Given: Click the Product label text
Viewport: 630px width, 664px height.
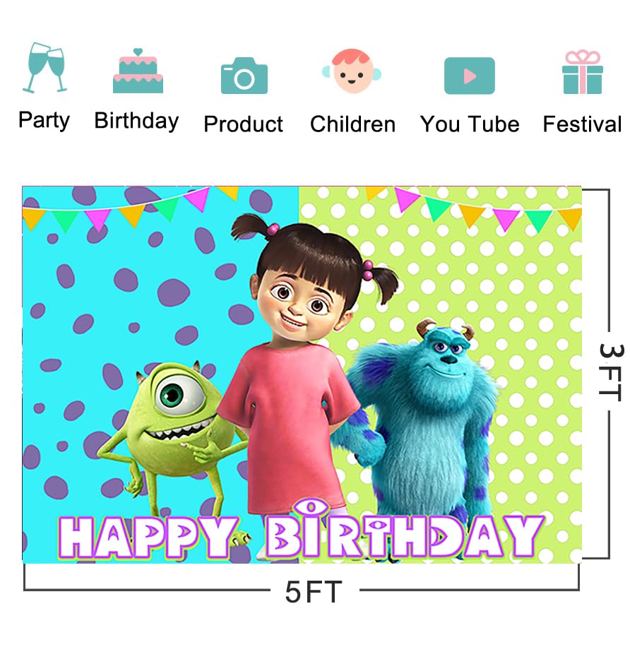Looking at the screenshot, I should coord(243,124).
